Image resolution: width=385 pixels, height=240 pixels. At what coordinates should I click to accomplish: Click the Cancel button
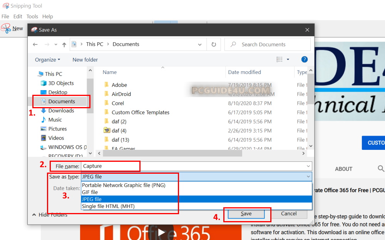[289, 213]
